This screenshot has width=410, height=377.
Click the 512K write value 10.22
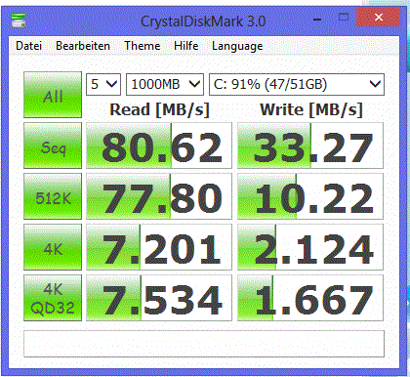310,196
